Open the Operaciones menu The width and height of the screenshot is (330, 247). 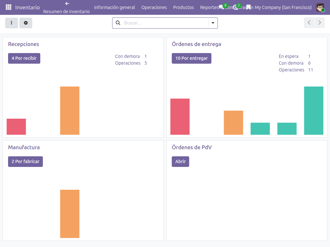click(x=154, y=7)
